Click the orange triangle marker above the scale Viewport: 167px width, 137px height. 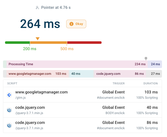[38, 39]
